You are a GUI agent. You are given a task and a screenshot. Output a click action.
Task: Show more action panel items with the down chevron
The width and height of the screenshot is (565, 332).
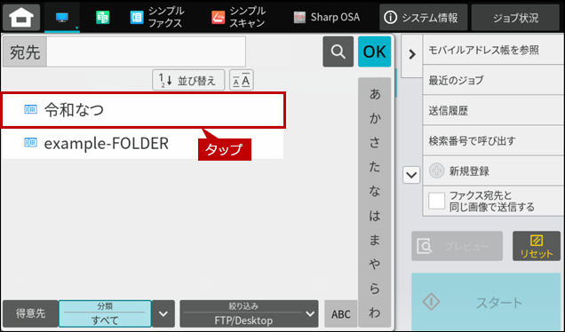coord(411,175)
